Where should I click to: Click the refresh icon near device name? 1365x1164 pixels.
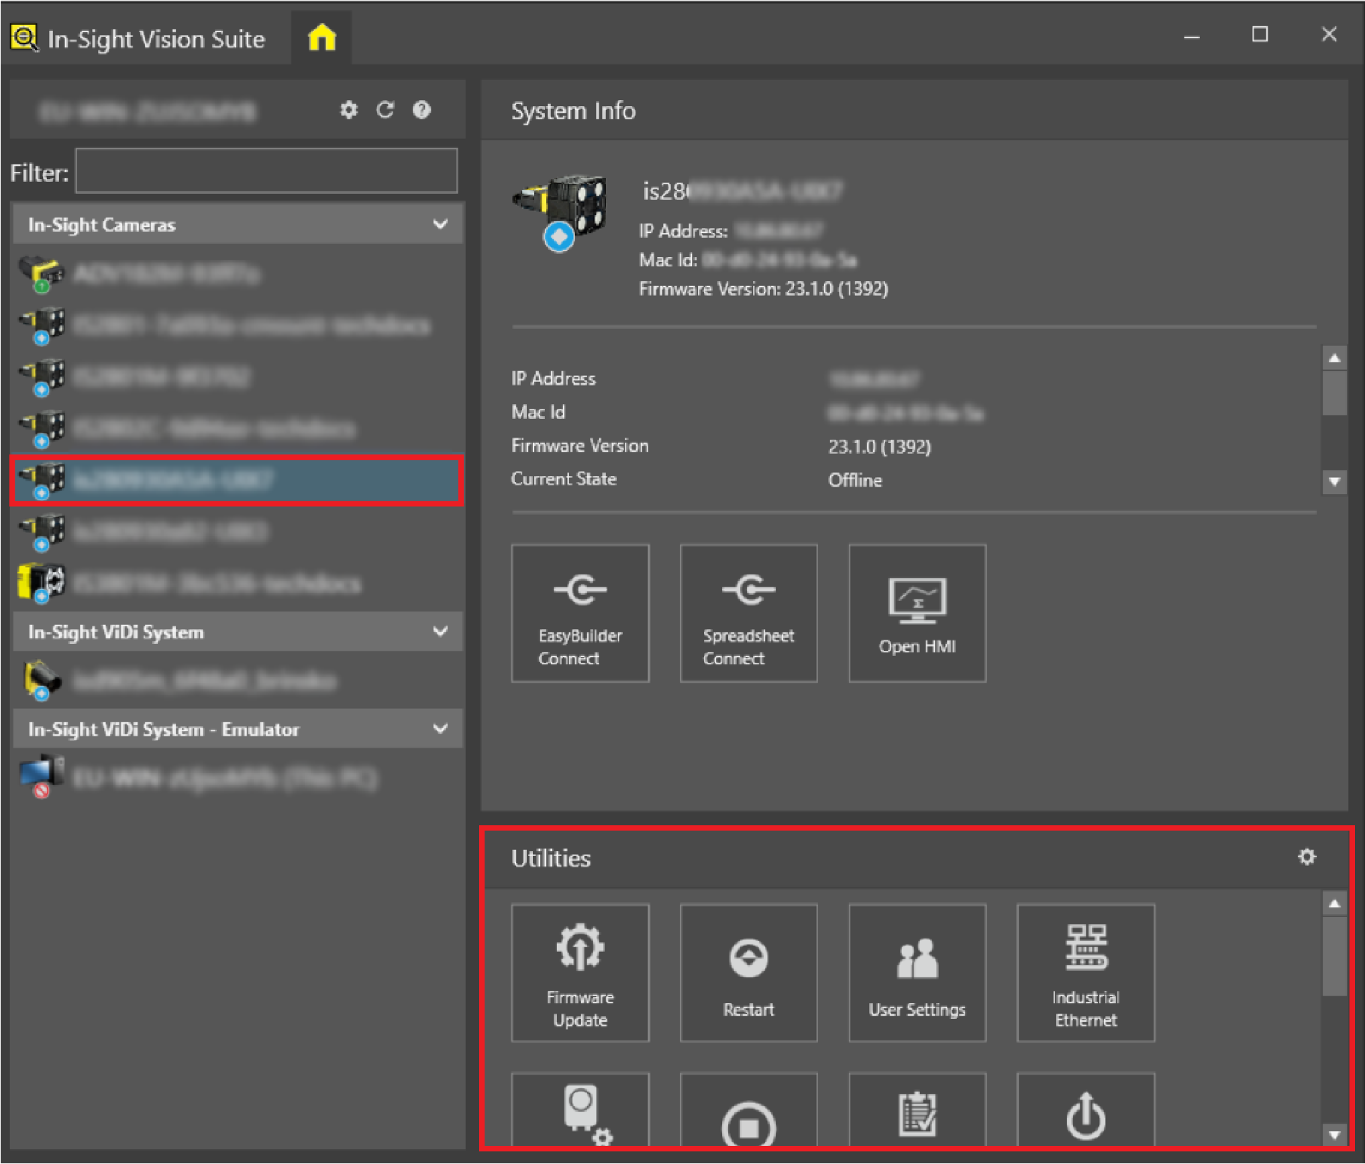(x=385, y=110)
